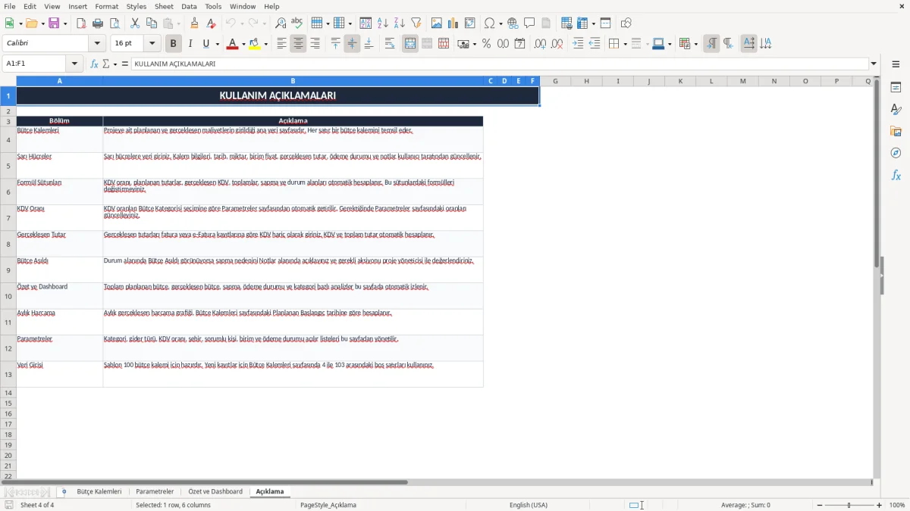Expand Name Box dropdown
Image resolution: width=910 pixels, height=511 pixels.
[x=75, y=64]
